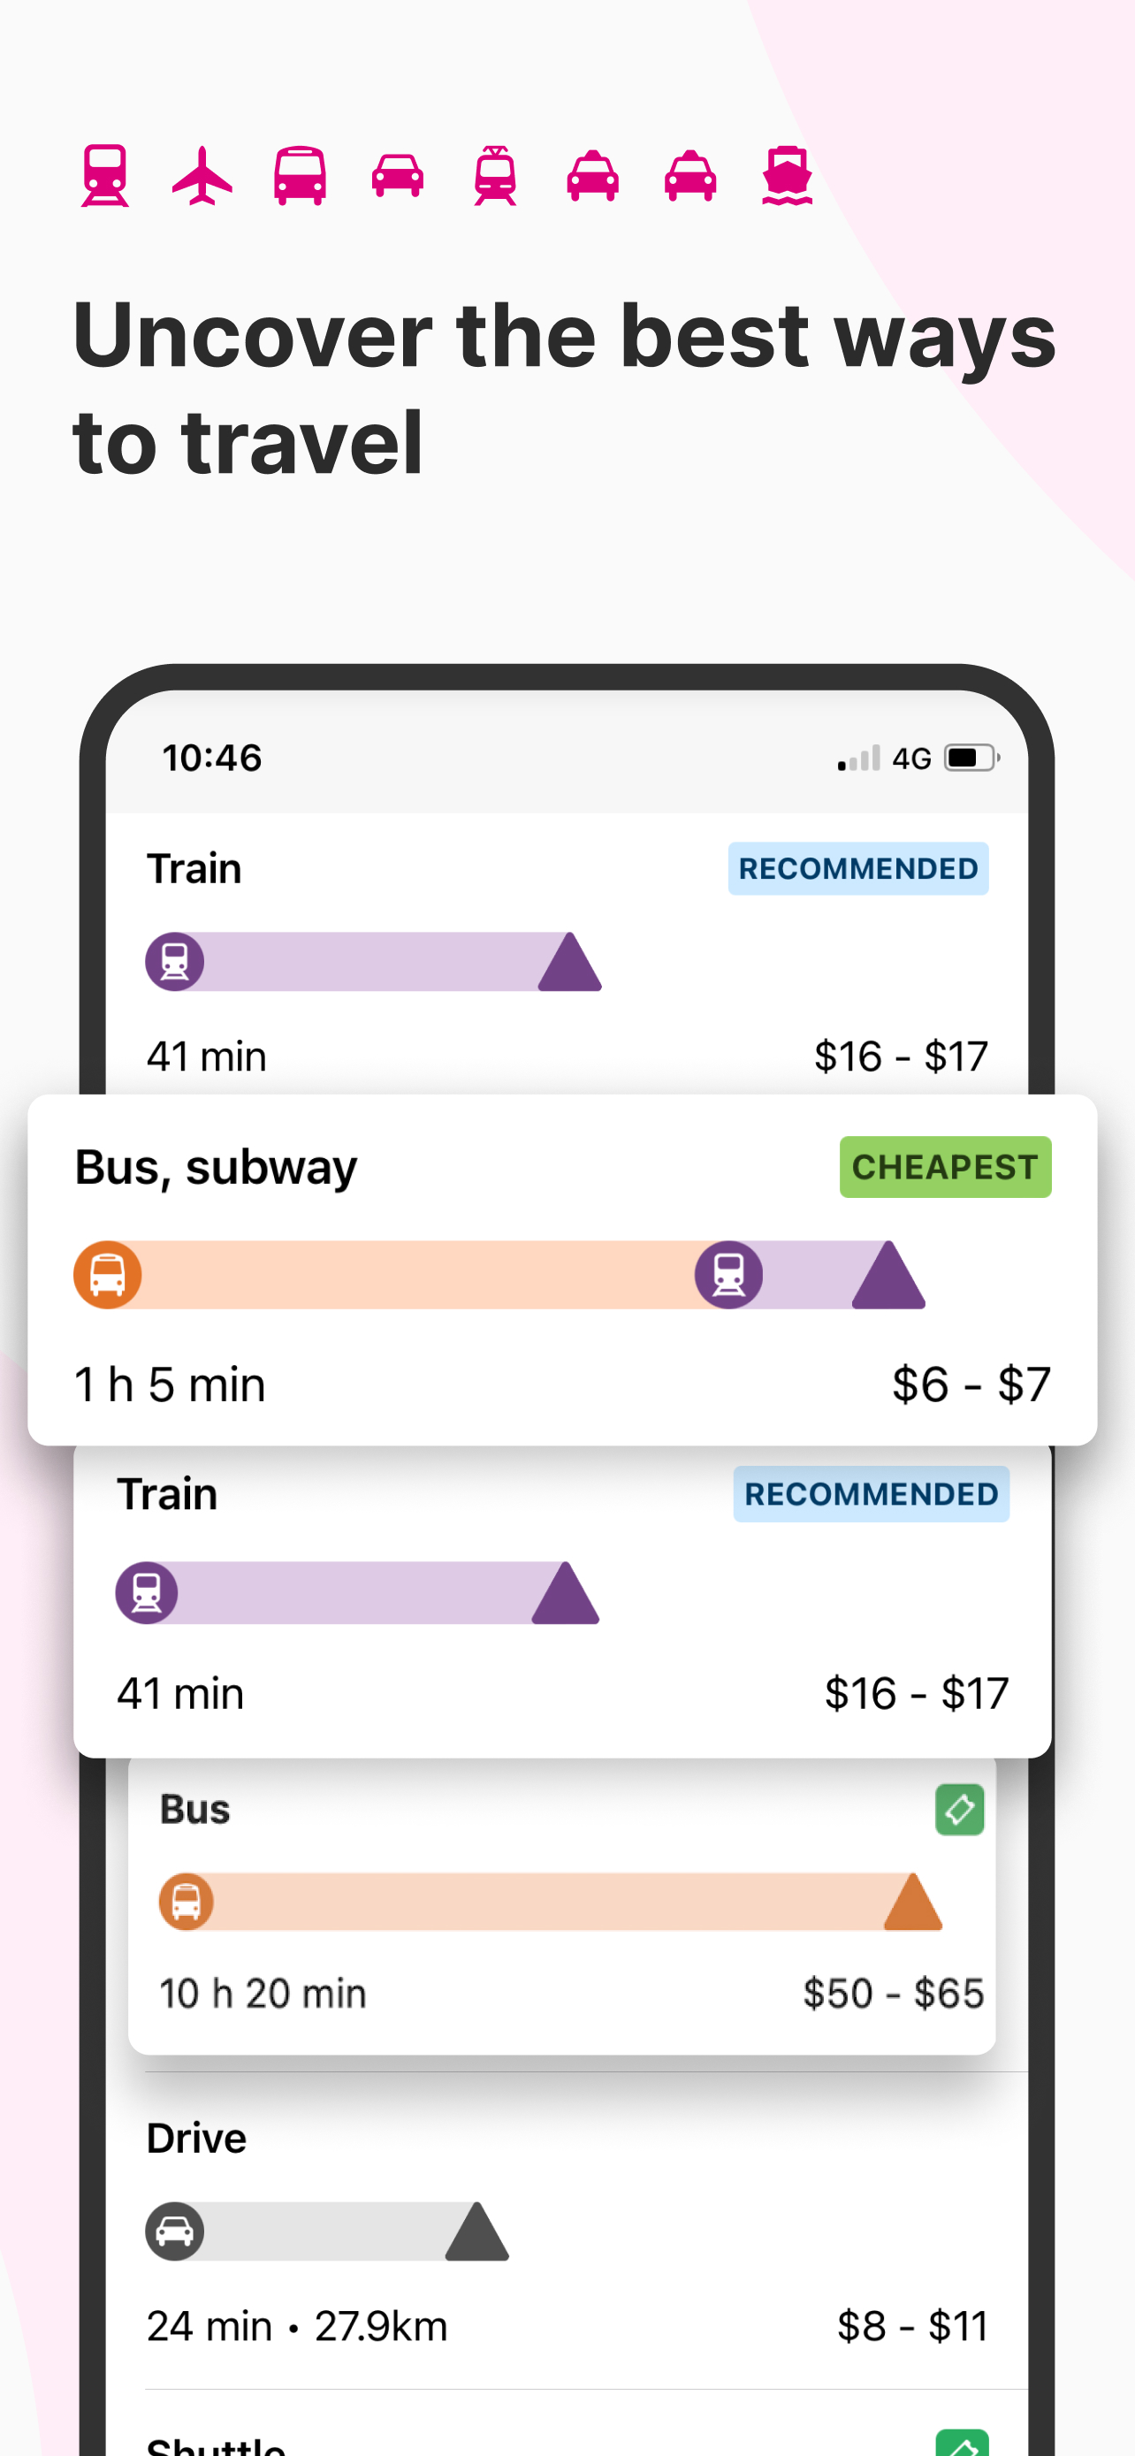Screen dimensions: 1135x2456
Task: Tap the orange destination triangle on Bus route
Action: coord(913,1902)
